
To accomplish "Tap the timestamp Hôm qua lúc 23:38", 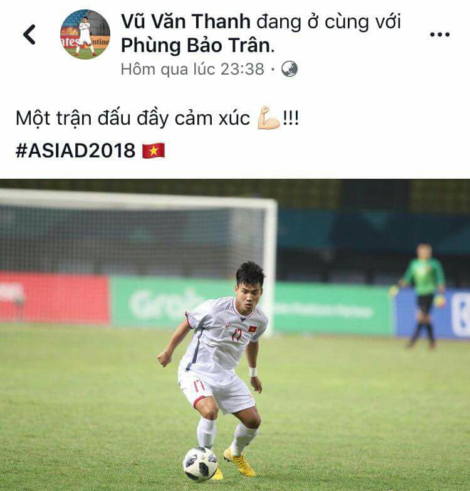I will point(192,69).
